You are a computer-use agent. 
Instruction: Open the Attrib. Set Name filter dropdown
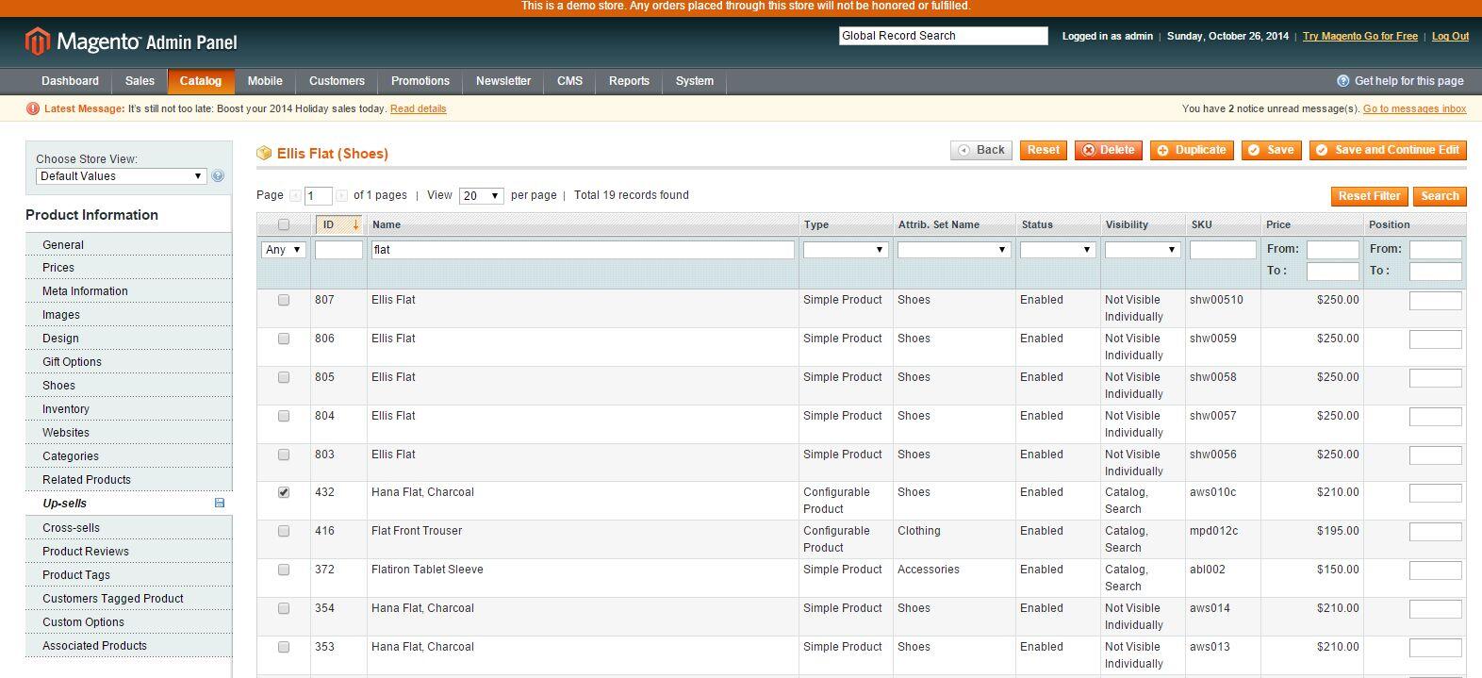[954, 250]
